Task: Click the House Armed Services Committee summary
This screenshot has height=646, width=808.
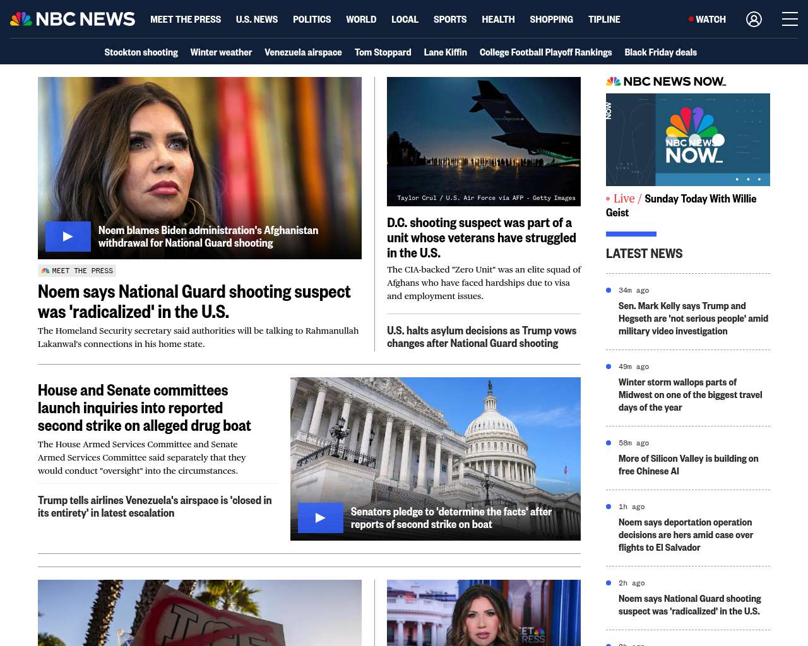Action: 142,457
